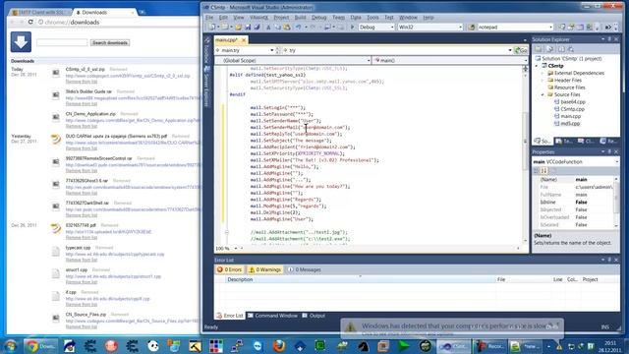629x354 pixels.
Task: Click the Search downloads button
Action: click(x=110, y=42)
